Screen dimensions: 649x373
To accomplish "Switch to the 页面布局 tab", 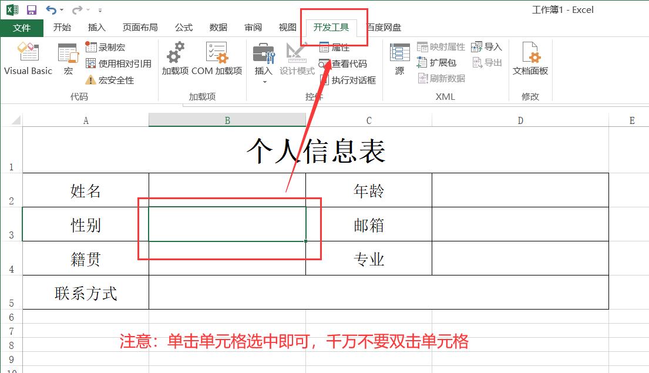I will (140, 28).
